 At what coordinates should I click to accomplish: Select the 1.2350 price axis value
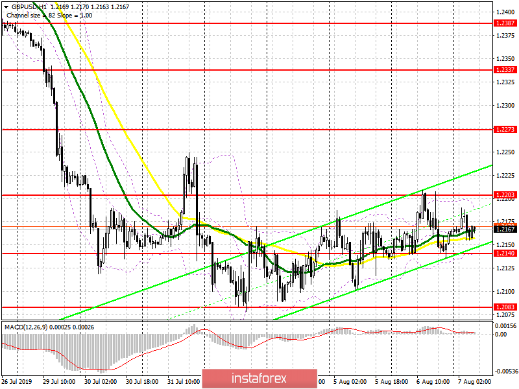pyautogui.click(x=505, y=59)
